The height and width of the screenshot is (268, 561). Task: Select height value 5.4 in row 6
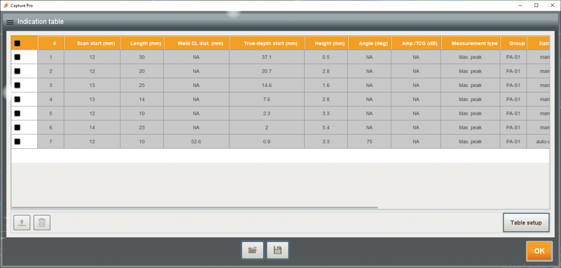tap(327, 127)
